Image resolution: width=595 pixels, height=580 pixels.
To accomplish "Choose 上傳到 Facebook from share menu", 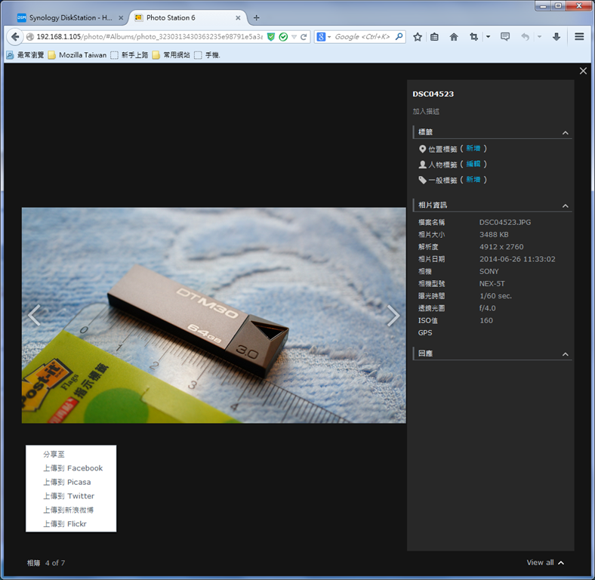I will click(72, 468).
